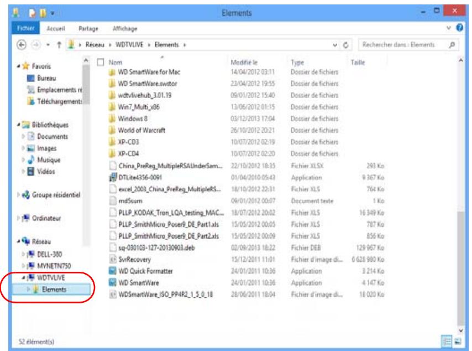Select PLLP_SmithMicro_Poser9_DE_Part1.xls file
The width and height of the screenshot is (472, 351).
click(169, 224)
